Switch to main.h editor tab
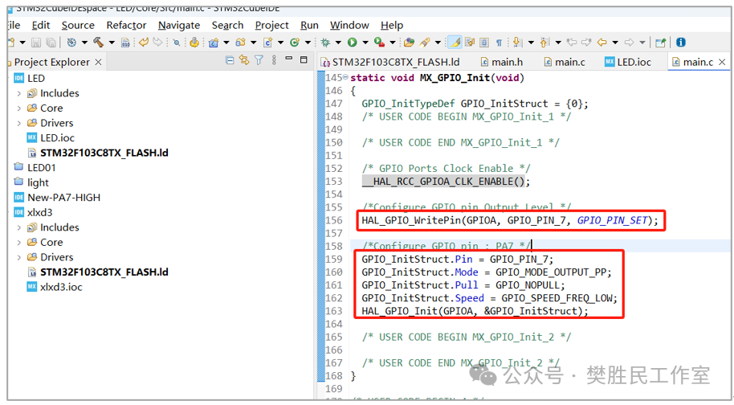734x405 pixels. point(502,62)
